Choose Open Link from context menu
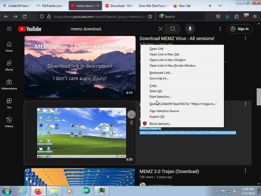The height and width of the screenshot is (196, 261). 182,49
